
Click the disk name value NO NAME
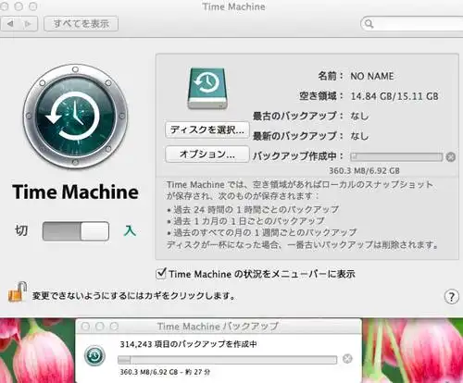pyautogui.click(x=372, y=76)
